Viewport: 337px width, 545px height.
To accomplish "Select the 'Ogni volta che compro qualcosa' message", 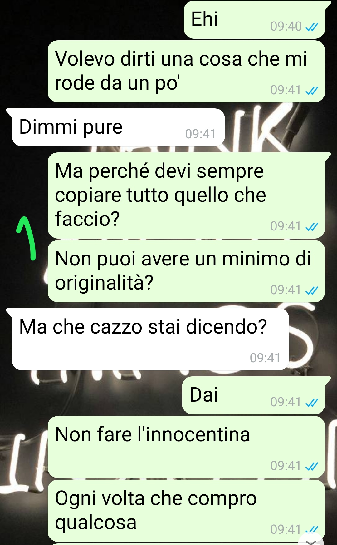I will pos(186,511).
